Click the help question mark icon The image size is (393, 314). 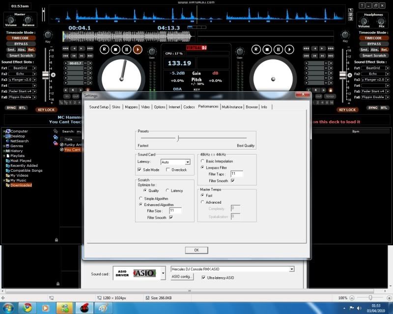tap(362, 5)
